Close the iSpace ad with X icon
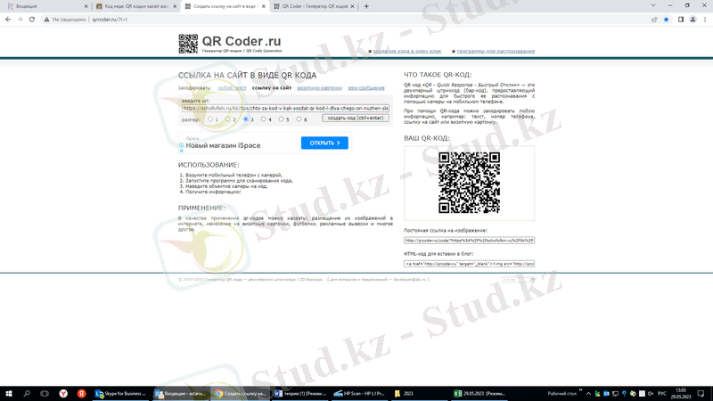The width and height of the screenshot is (713, 401). 182,151
